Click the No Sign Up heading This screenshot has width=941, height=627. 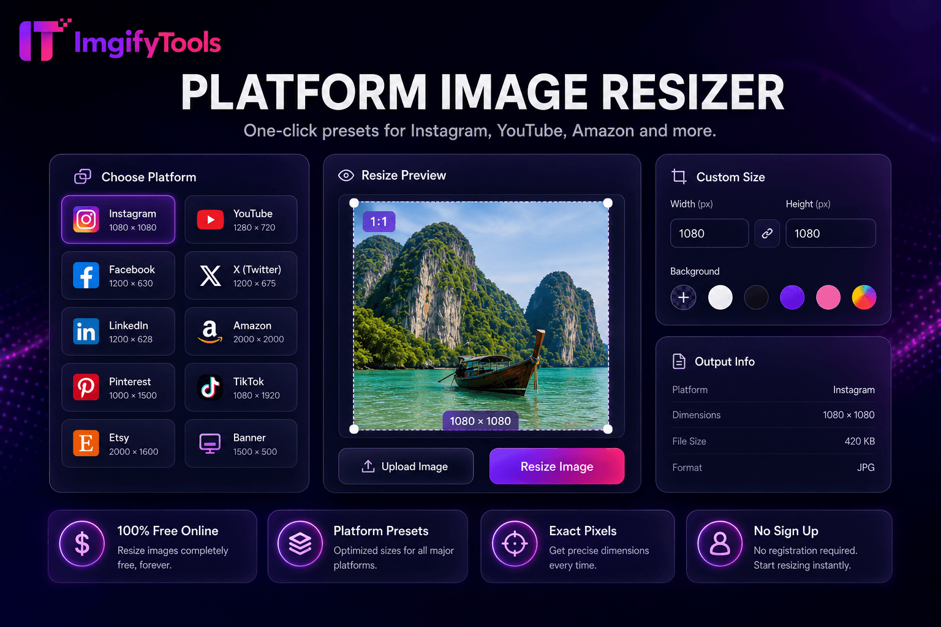(786, 531)
